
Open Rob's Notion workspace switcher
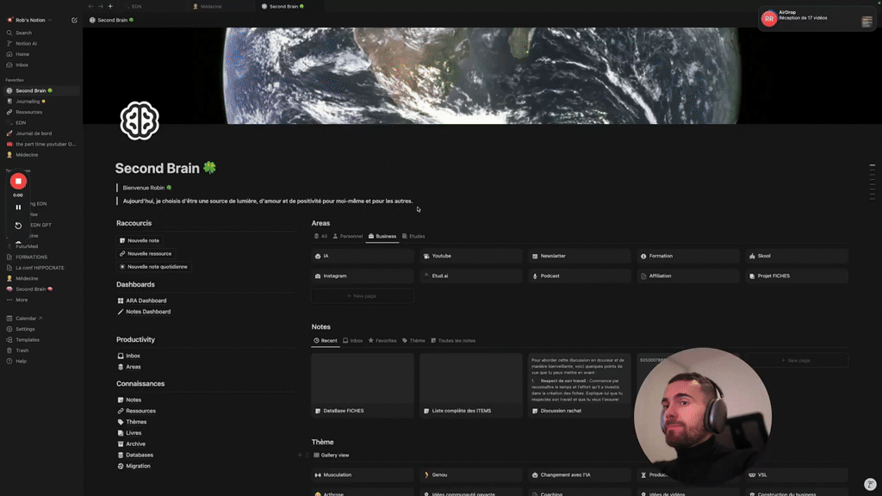(x=30, y=21)
